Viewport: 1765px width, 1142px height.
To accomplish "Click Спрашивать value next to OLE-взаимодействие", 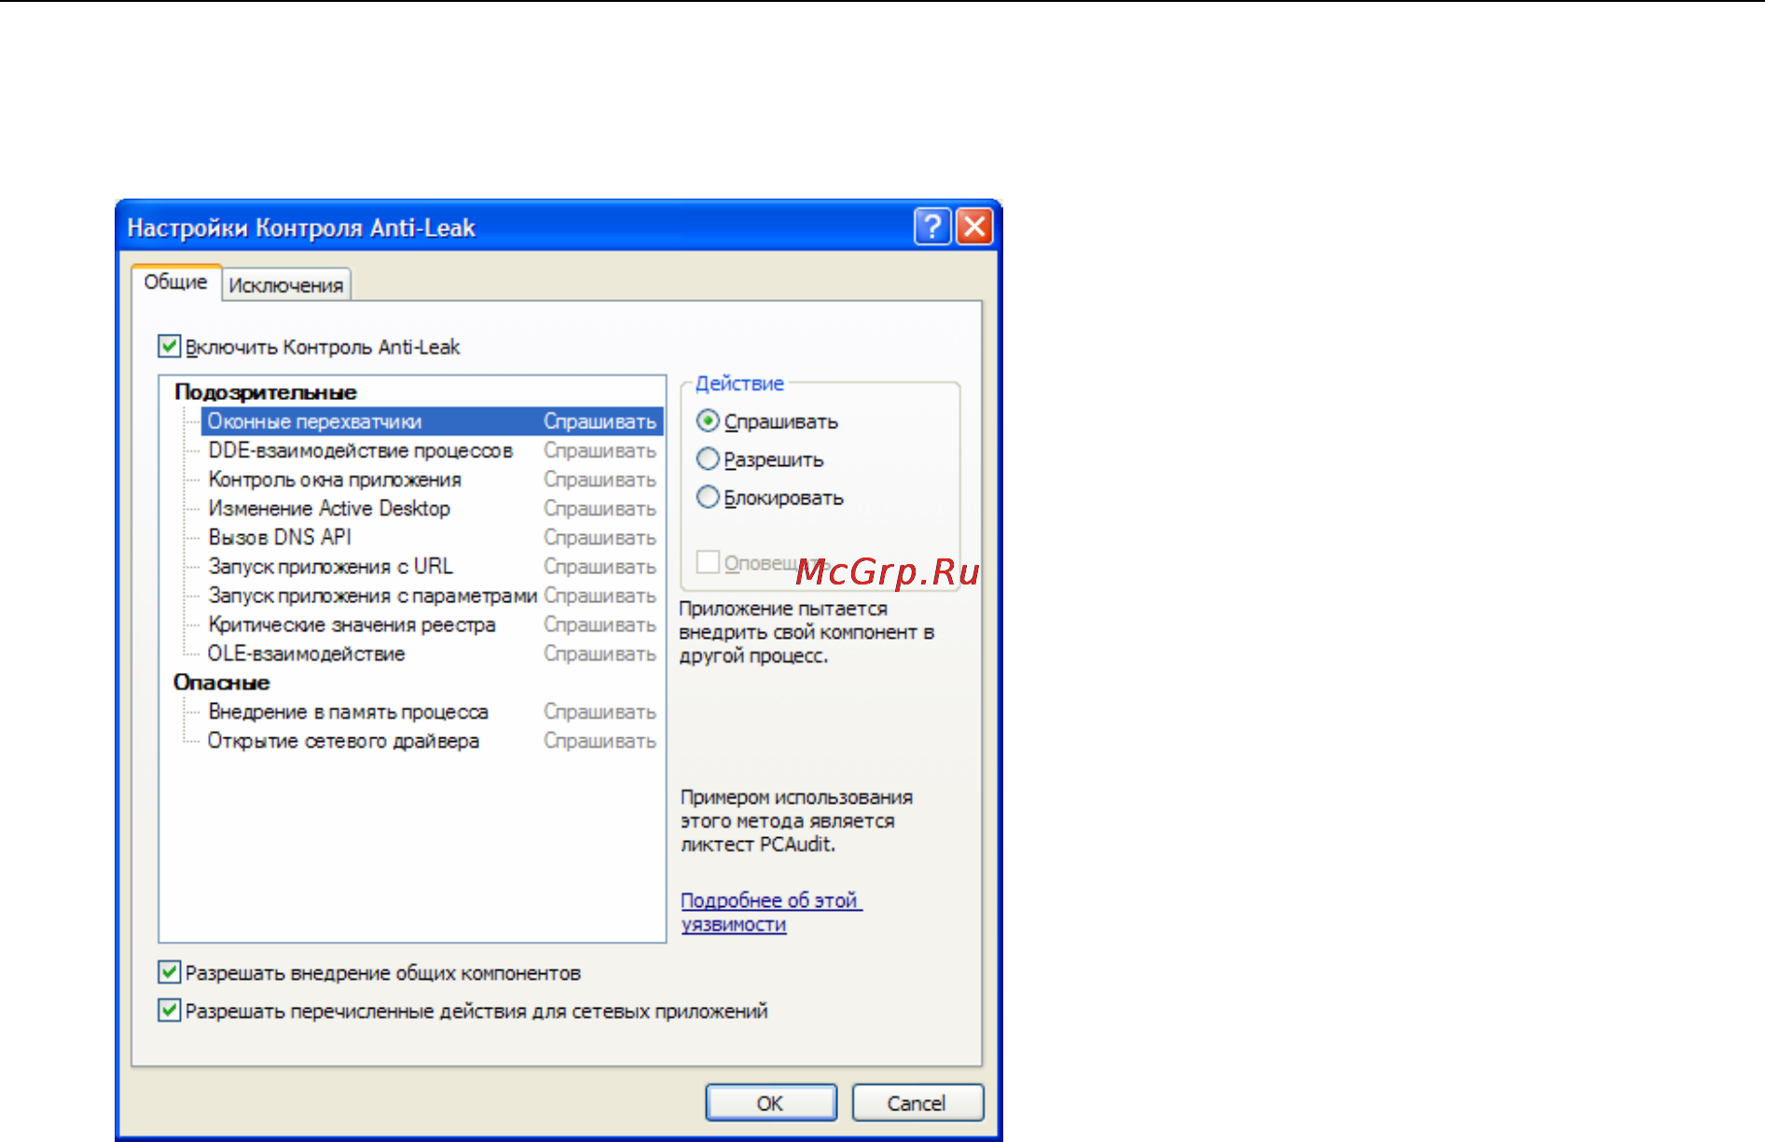I will click(x=600, y=654).
